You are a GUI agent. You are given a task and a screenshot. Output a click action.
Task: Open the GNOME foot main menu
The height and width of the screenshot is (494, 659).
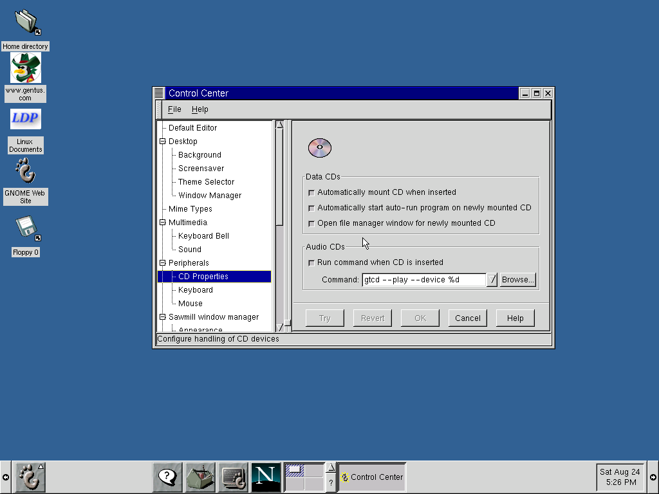click(30, 477)
